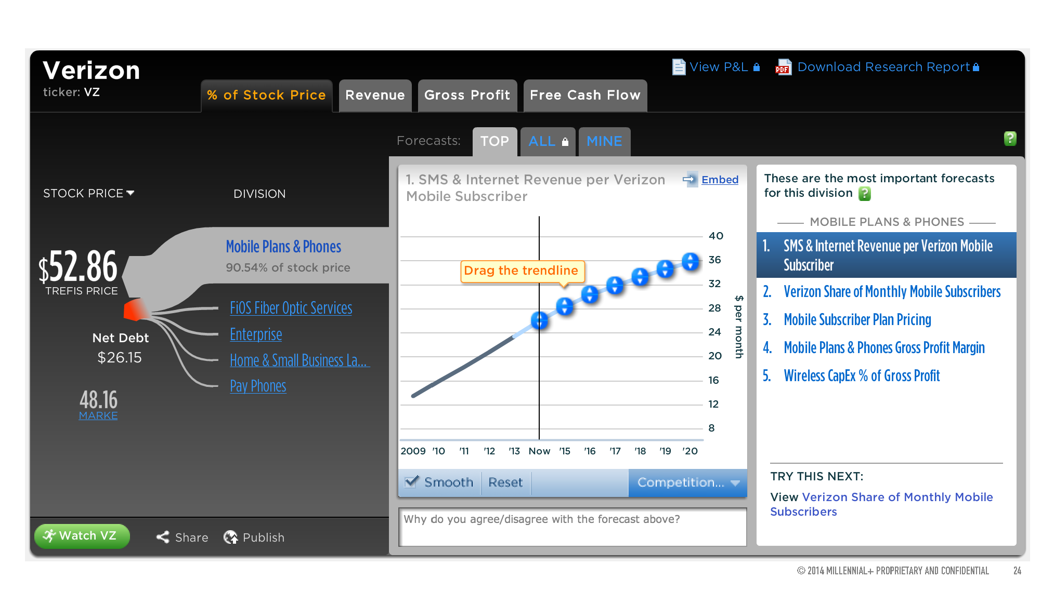Open the FiOS Fiber Optic Services division

click(x=291, y=307)
